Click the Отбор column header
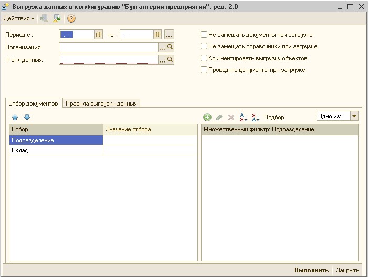This screenshot has width=369, height=277. point(56,129)
